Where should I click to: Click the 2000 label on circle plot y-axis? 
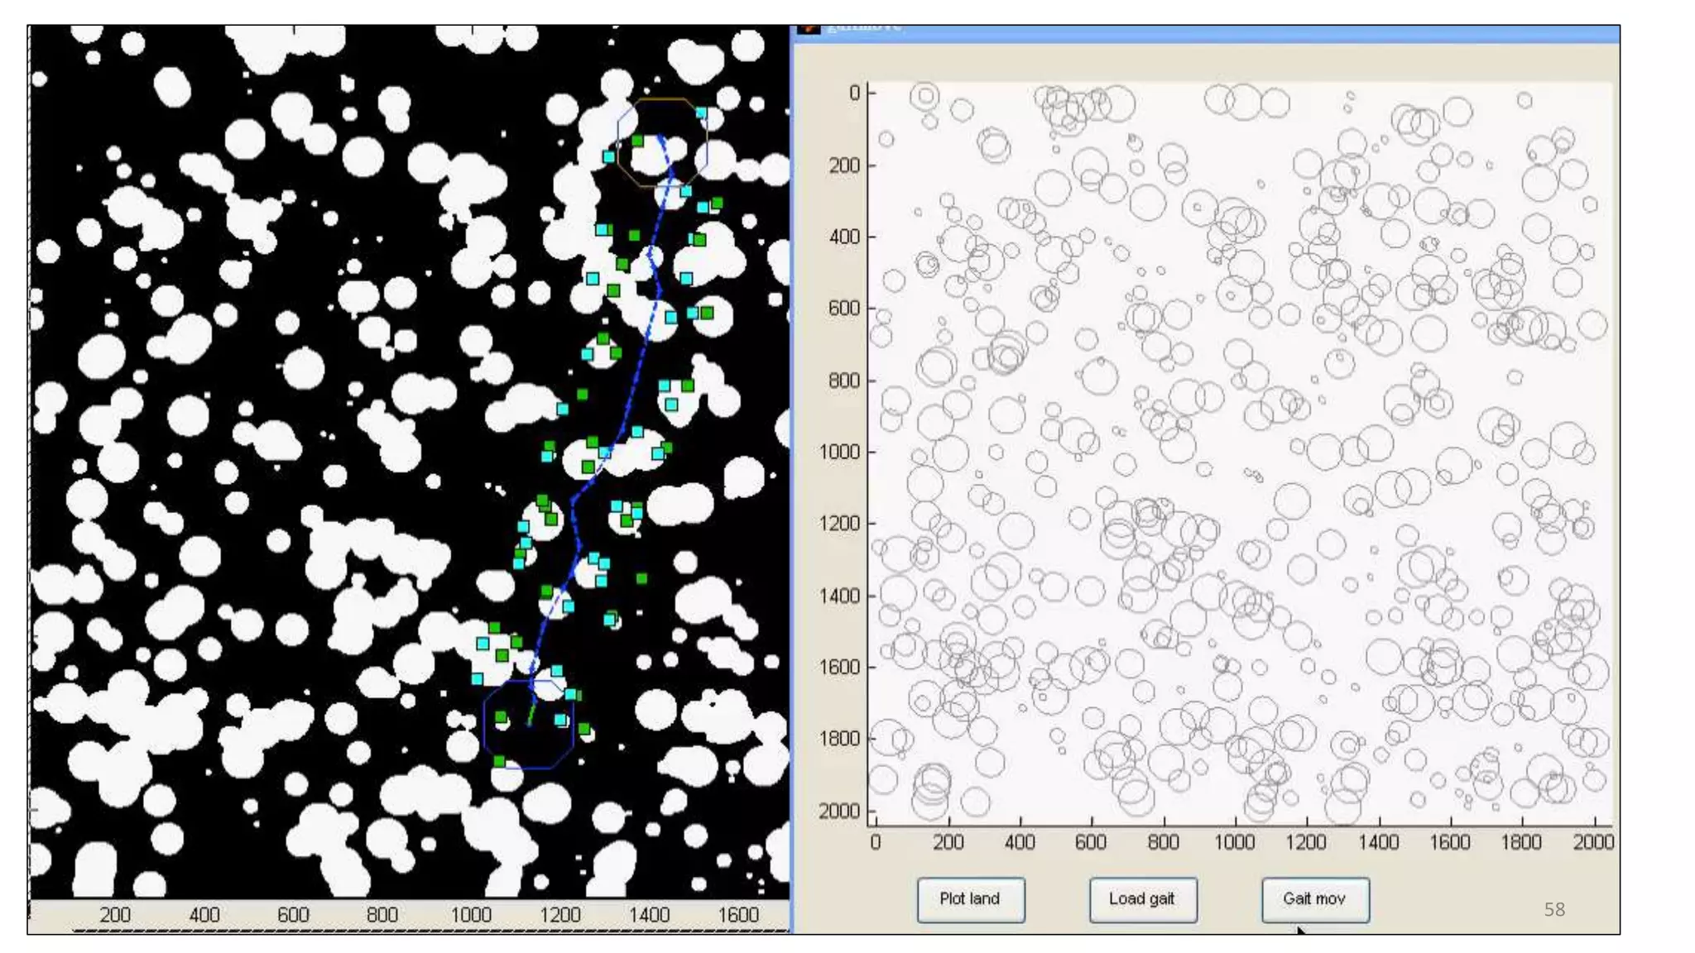pos(840,811)
